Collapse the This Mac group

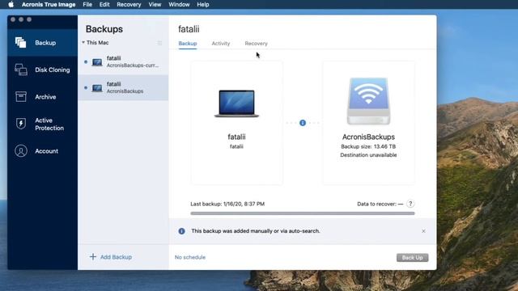83,43
